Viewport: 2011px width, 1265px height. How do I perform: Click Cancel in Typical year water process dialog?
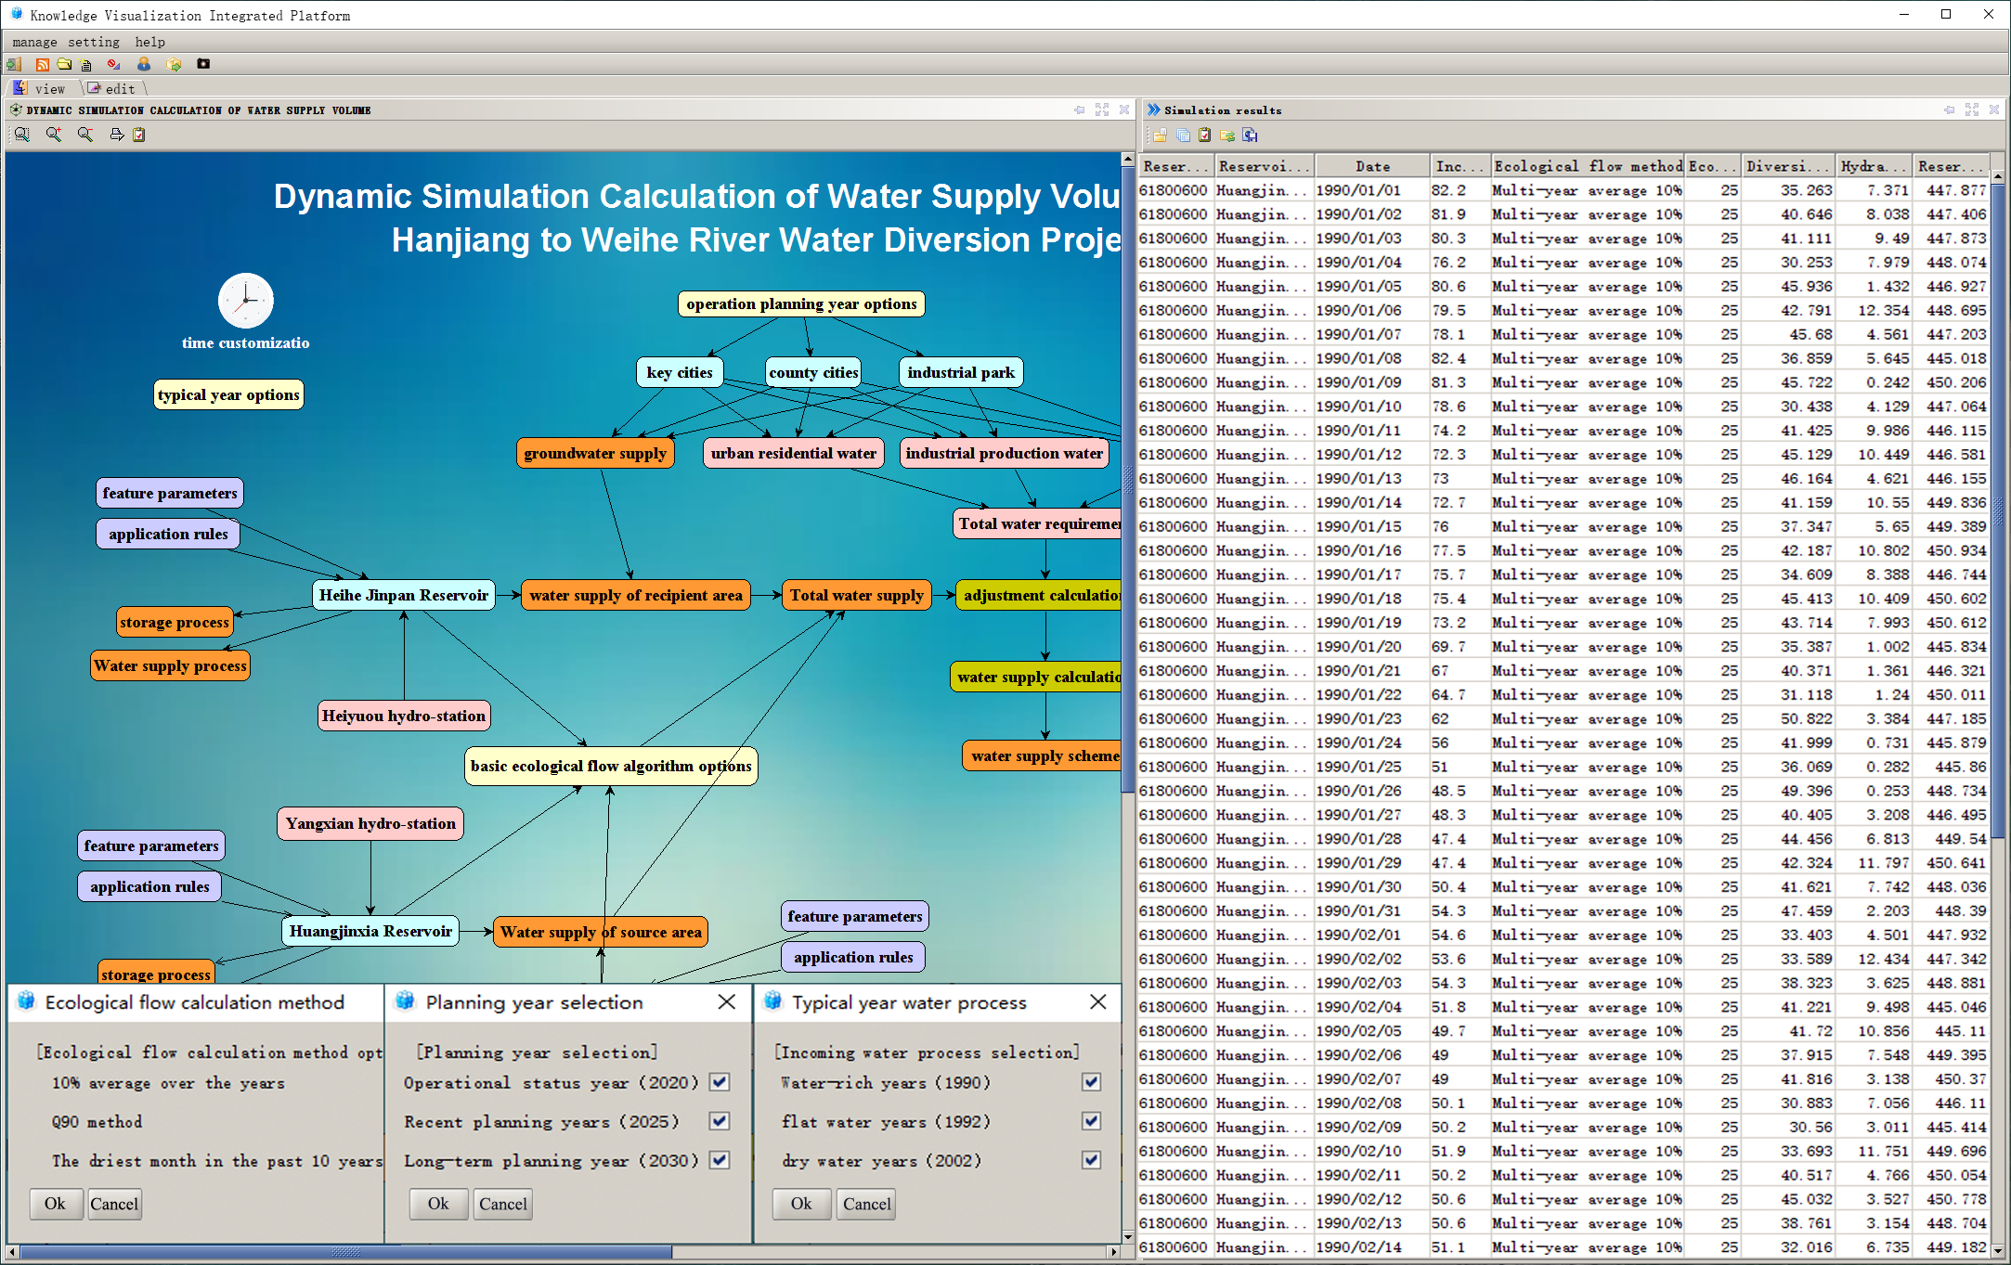coord(867,1204)
